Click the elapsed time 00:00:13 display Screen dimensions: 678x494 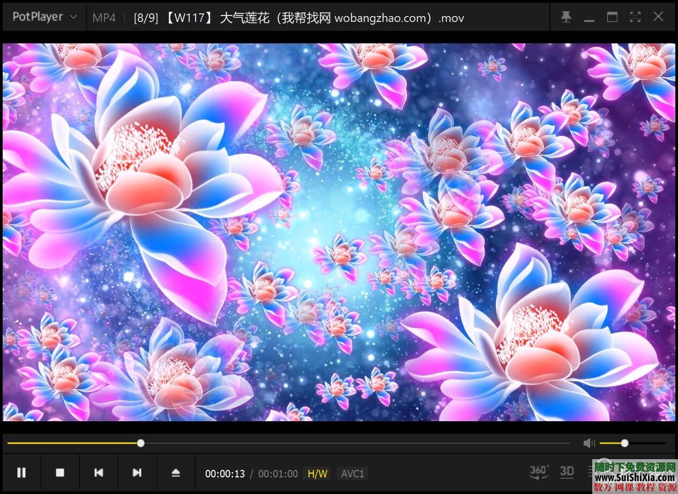pos(225,473)
